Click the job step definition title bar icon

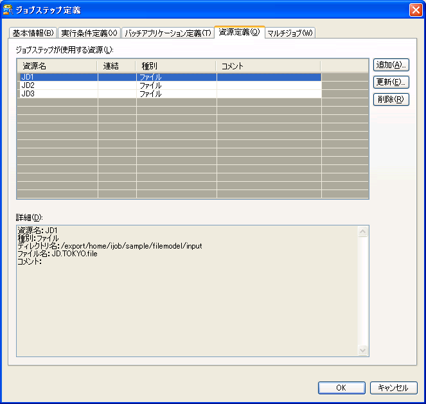tap(8, 10)
